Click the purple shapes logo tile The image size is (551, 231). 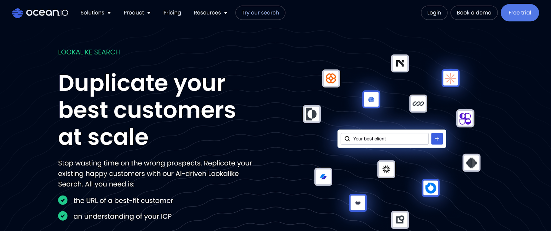point(465,119)
